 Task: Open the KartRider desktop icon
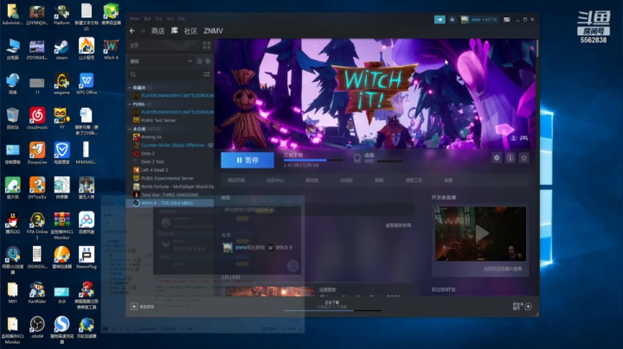(37, 293)
